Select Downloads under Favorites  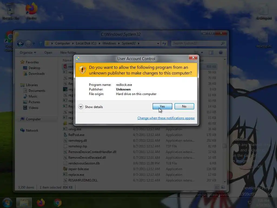[x=37, y=74]
